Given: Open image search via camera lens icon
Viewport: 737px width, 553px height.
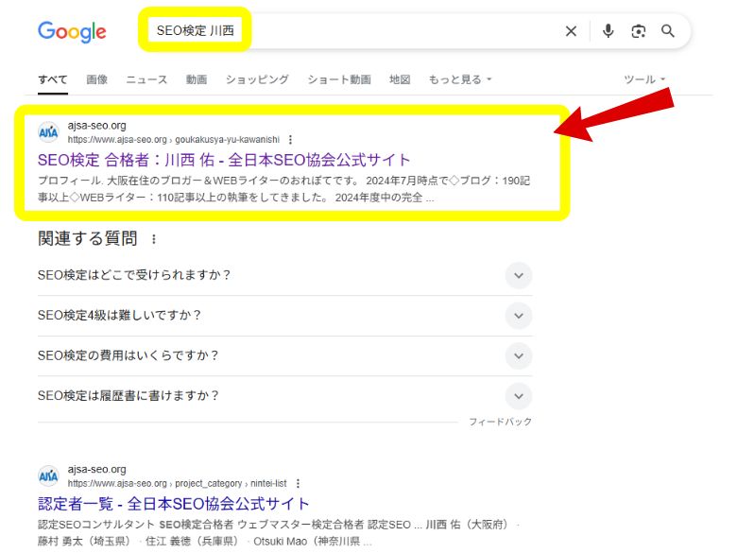Looking at the screenshot, I should pos(638,31).
